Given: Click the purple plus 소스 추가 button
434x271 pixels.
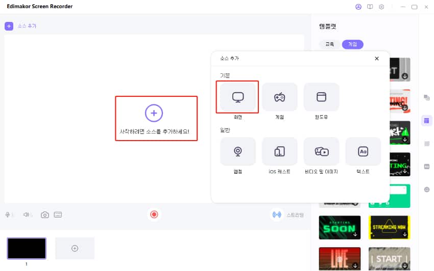Looking at the screenshot, I should (9, 26).
